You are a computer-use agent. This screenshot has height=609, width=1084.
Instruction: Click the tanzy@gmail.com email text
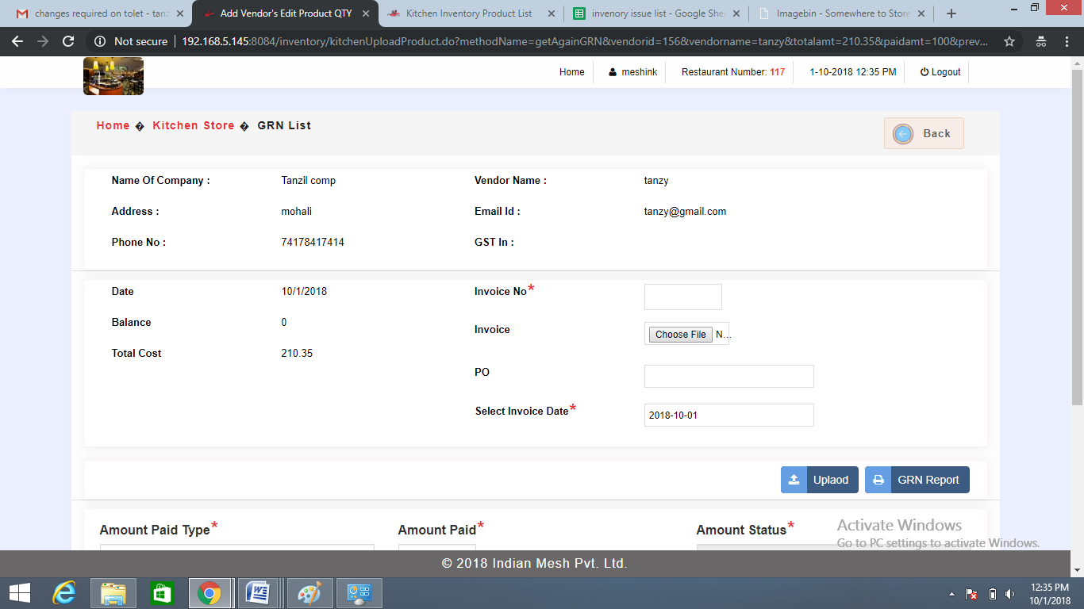point(685,212)
